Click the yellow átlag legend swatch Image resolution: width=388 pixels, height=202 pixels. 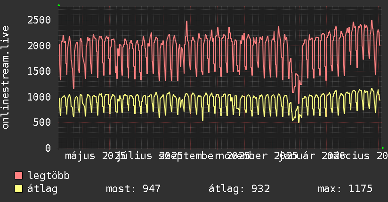coord(18,189)
